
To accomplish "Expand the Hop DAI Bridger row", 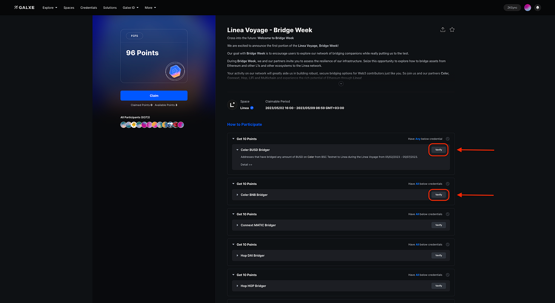I will click(237, 255).
